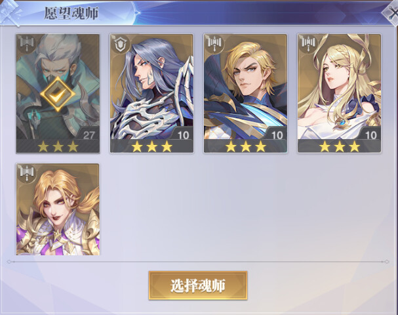The height and width of the screenshot is (315, 398).
Task: Click the three-star rating under the purple-haired hero
Action: click(x=151, y=146)
